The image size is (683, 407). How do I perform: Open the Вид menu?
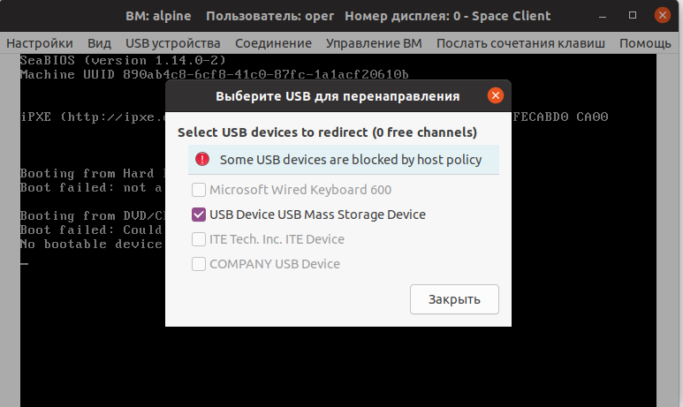click(x=99, y=43)
